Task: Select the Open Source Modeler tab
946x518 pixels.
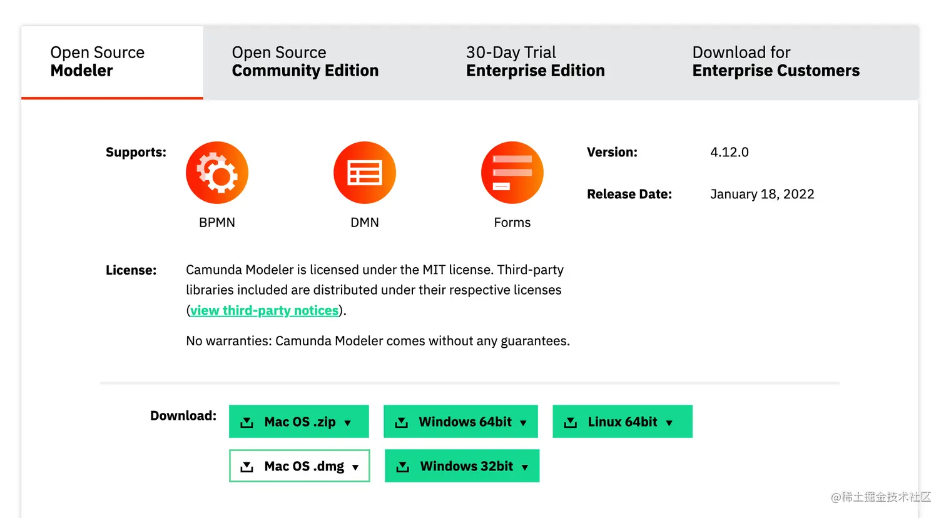Action: click(113, 62)
